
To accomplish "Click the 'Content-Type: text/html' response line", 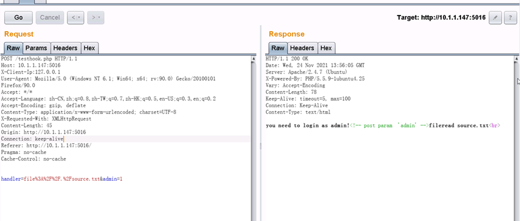I will tap(298, 112).
